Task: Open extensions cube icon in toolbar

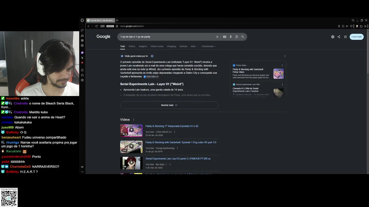Action: 361,26
